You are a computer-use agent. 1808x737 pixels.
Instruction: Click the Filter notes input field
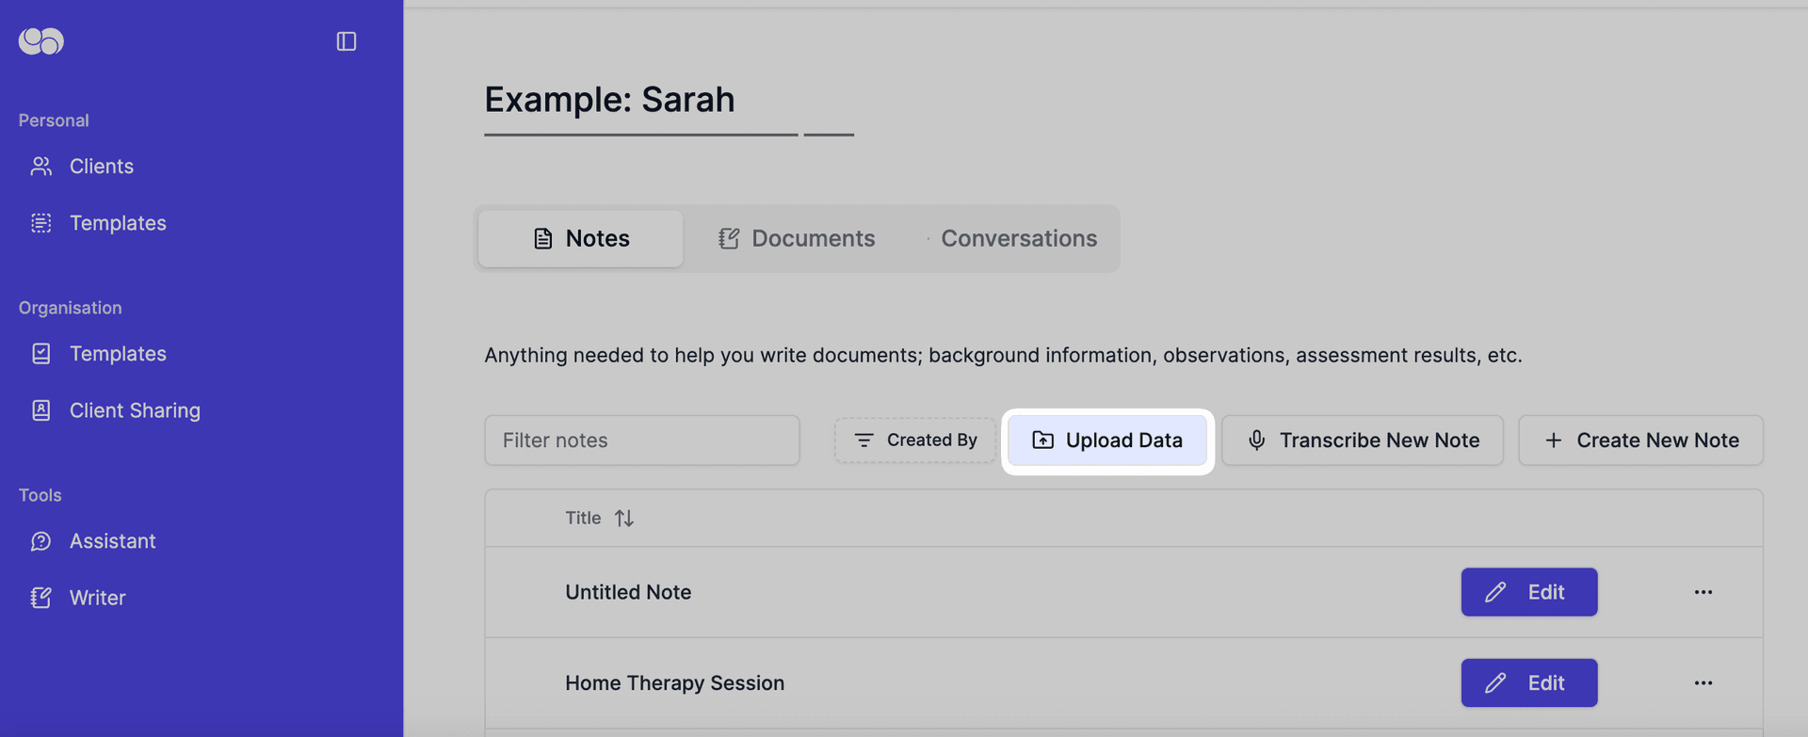coord(642,441)
